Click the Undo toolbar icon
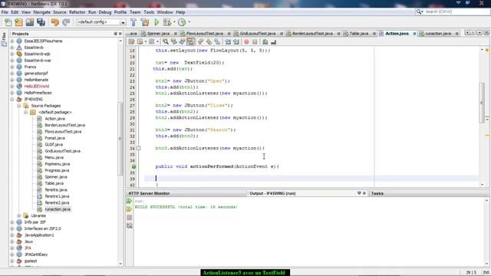Image resolution: width=491 pixels, height=276 pixels. point(55,22)
